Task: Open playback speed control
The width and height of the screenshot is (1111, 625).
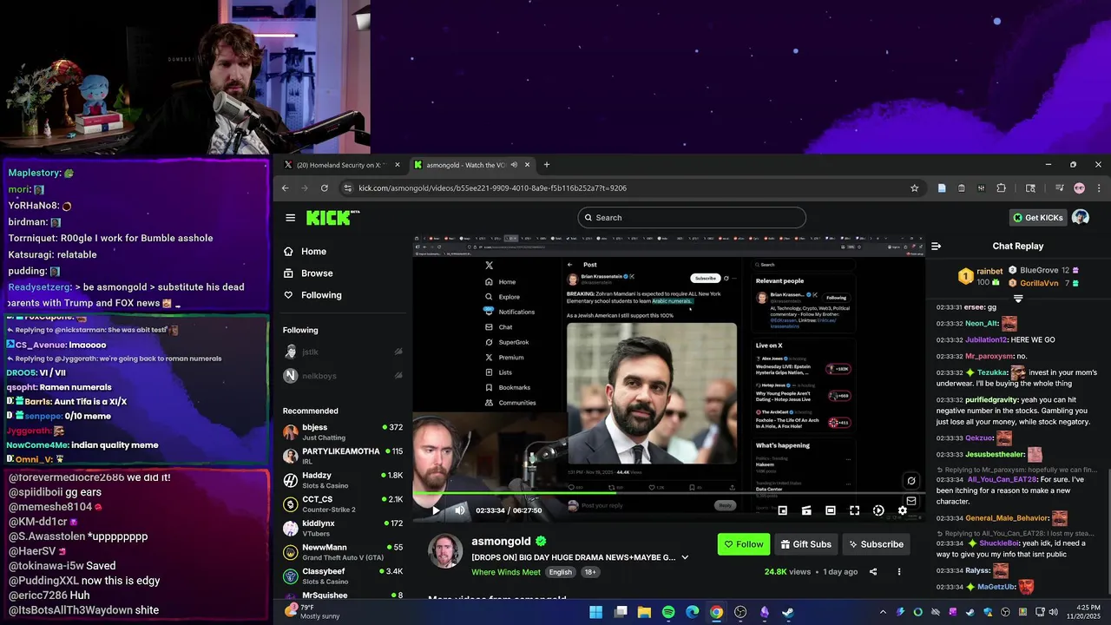Action: coord(878,510)
